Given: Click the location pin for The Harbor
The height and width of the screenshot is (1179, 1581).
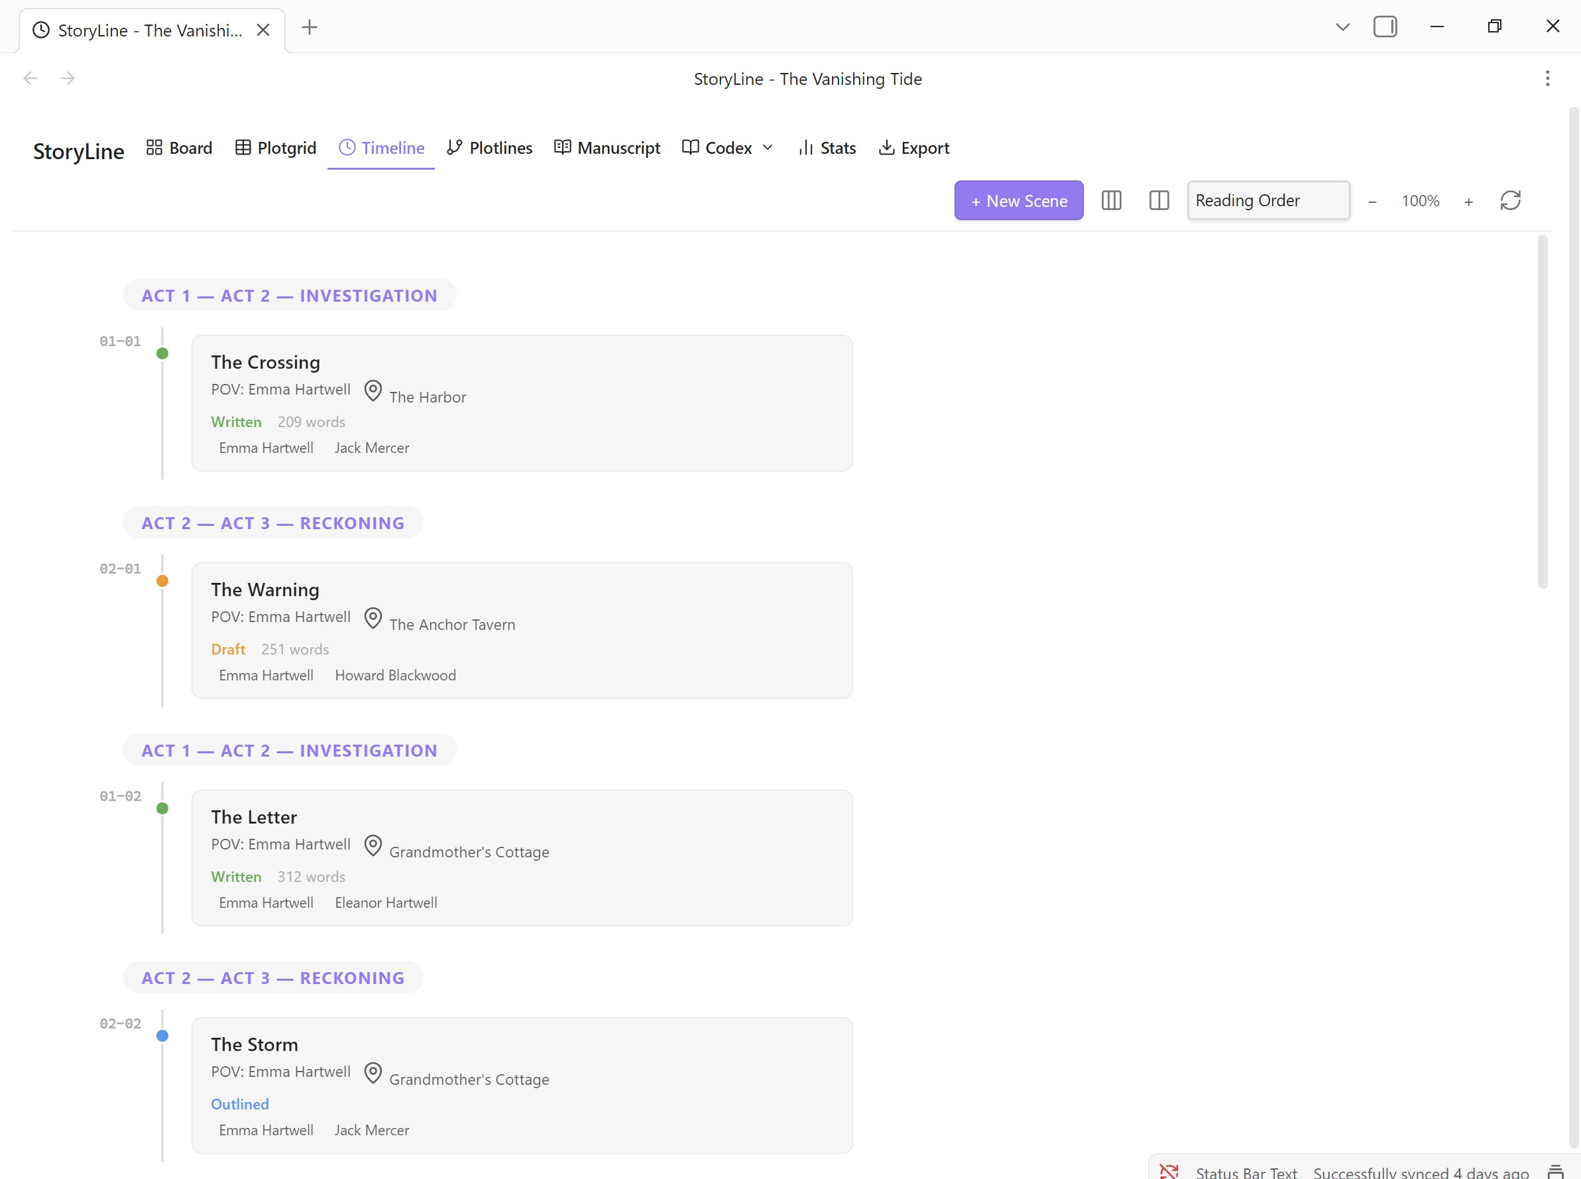Looking at the screenshot, I should pyautogui.click(x=373, y=391).
